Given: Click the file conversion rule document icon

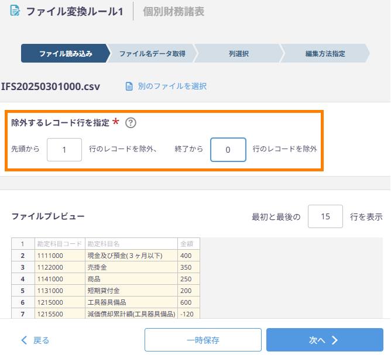Looking at the screenshot, I should (x=15, y=11).
